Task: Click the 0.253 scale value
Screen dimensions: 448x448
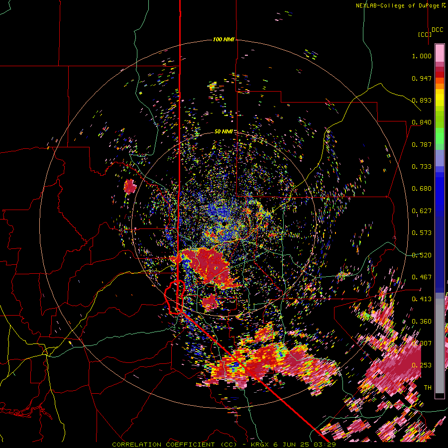Action: tap(422, 365)
